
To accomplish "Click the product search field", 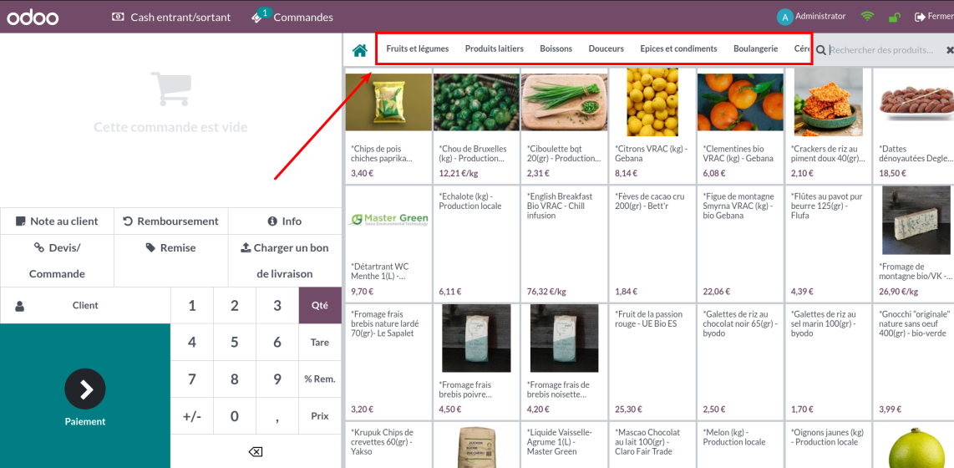I will pos(881,50).
